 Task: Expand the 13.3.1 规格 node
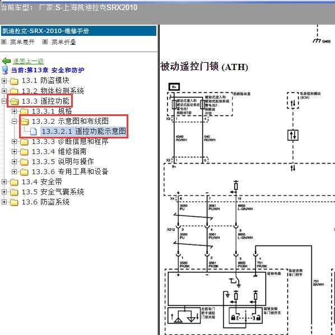pyautogui.click(x=14, y=111)
